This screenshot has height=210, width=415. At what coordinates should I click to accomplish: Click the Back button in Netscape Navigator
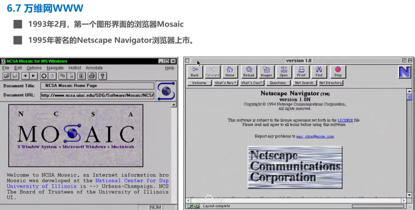pyautogui.click(x=195, y=72)
